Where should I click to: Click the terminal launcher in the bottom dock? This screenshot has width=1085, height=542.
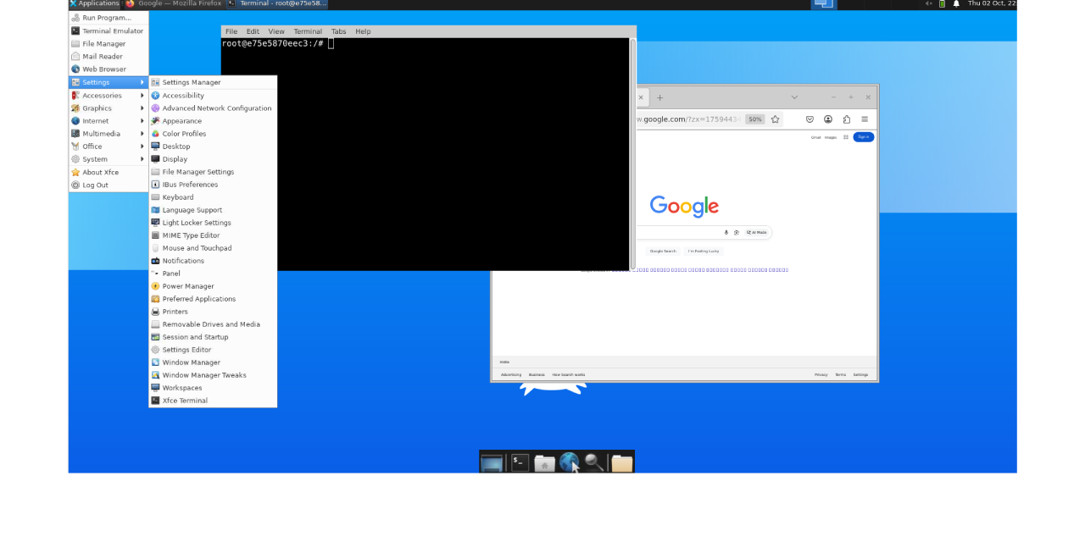(x=520, y=462)
